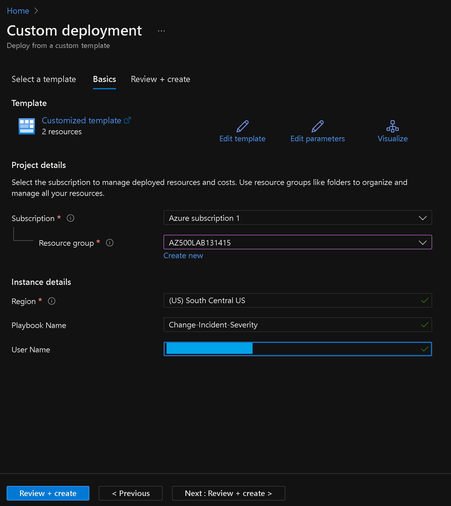
Task: Click the blue Review + create button
Action: point(48,493)
